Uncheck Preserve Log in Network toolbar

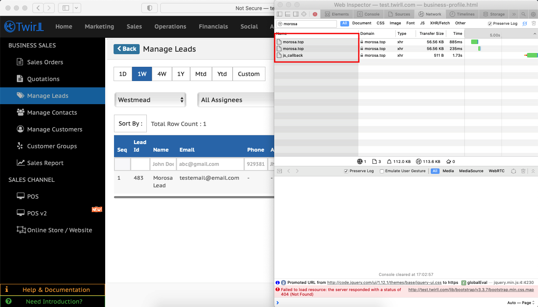point(490,24)
